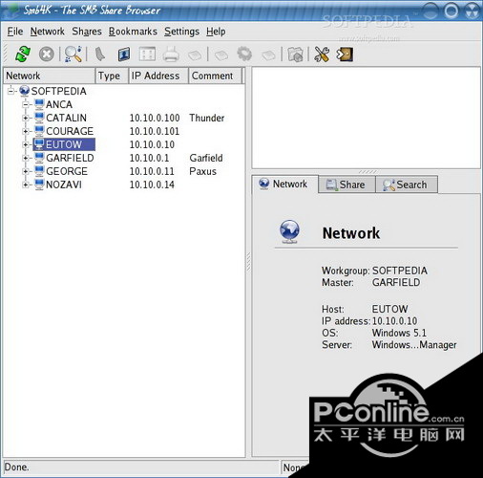Select the GARFIELD host name in tree
Screen dimensions: 483x478
[70, 158]
